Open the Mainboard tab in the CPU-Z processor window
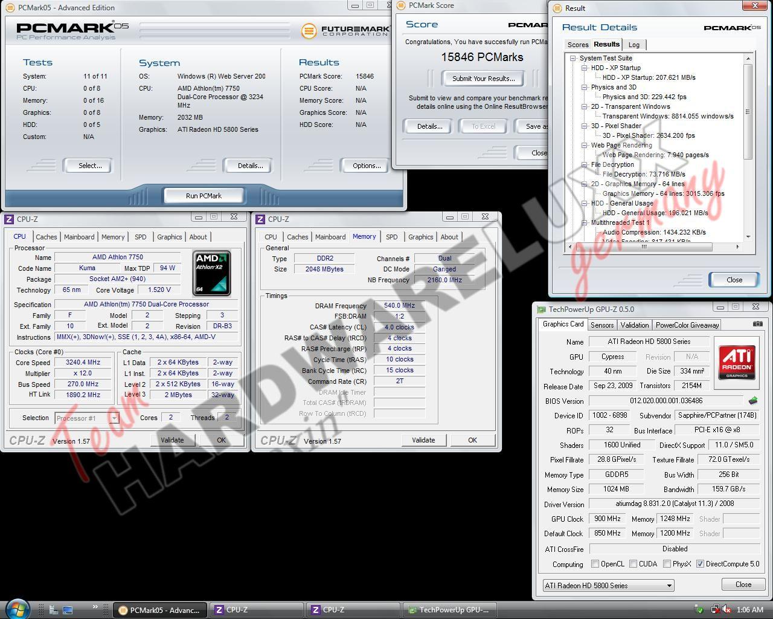 point(79,237)
